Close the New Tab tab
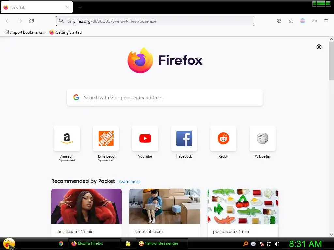The height and width of the screenshot is (250, 334). pyautogui.click(x=68, y=7)
